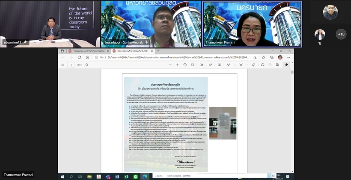Refresh the browser page
This screenshot has height=180, width=351.
pos(79,57)
